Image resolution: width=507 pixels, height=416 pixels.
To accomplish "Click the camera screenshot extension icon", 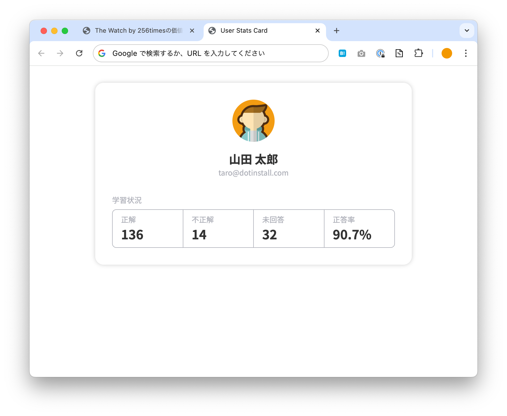I will coord(361,54).
